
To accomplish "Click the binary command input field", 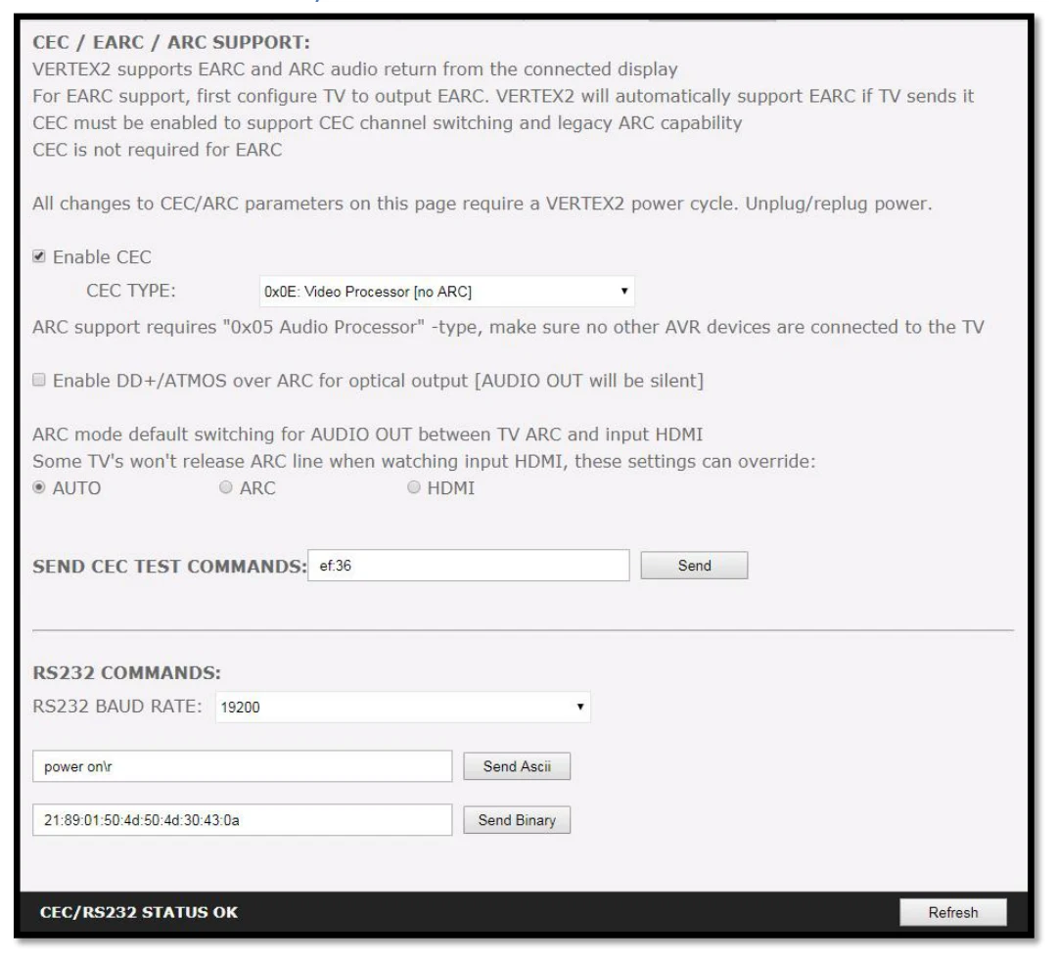I will (242, 820).
